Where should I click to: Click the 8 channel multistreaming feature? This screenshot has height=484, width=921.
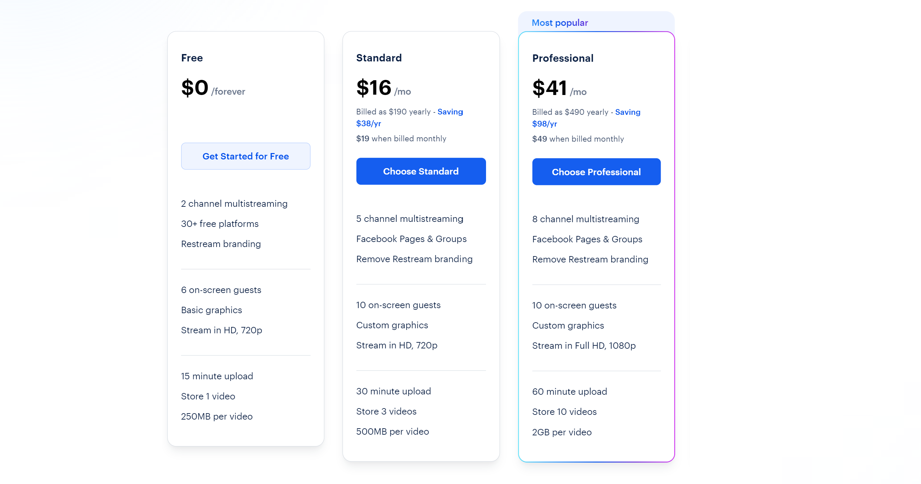click(x=585, y=219)
